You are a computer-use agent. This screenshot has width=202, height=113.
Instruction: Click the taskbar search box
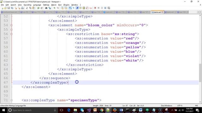[x=32, y=110]
